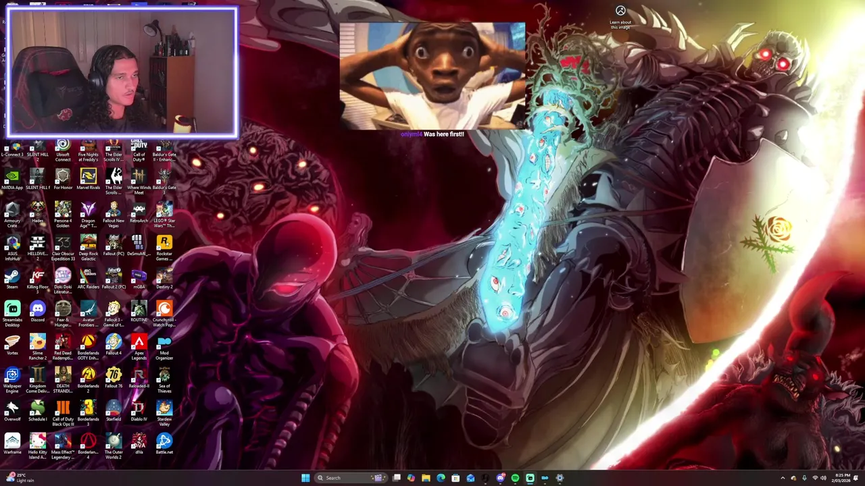The image size is (865, 486).
Task: Select the Vortex mod manager icon
Action: click(12, 346)
